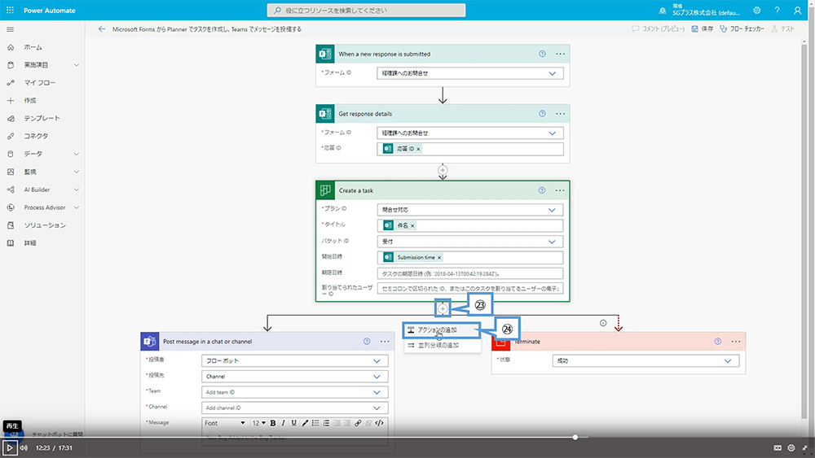
Task: Exit full screen video
Action: [804, 447]
